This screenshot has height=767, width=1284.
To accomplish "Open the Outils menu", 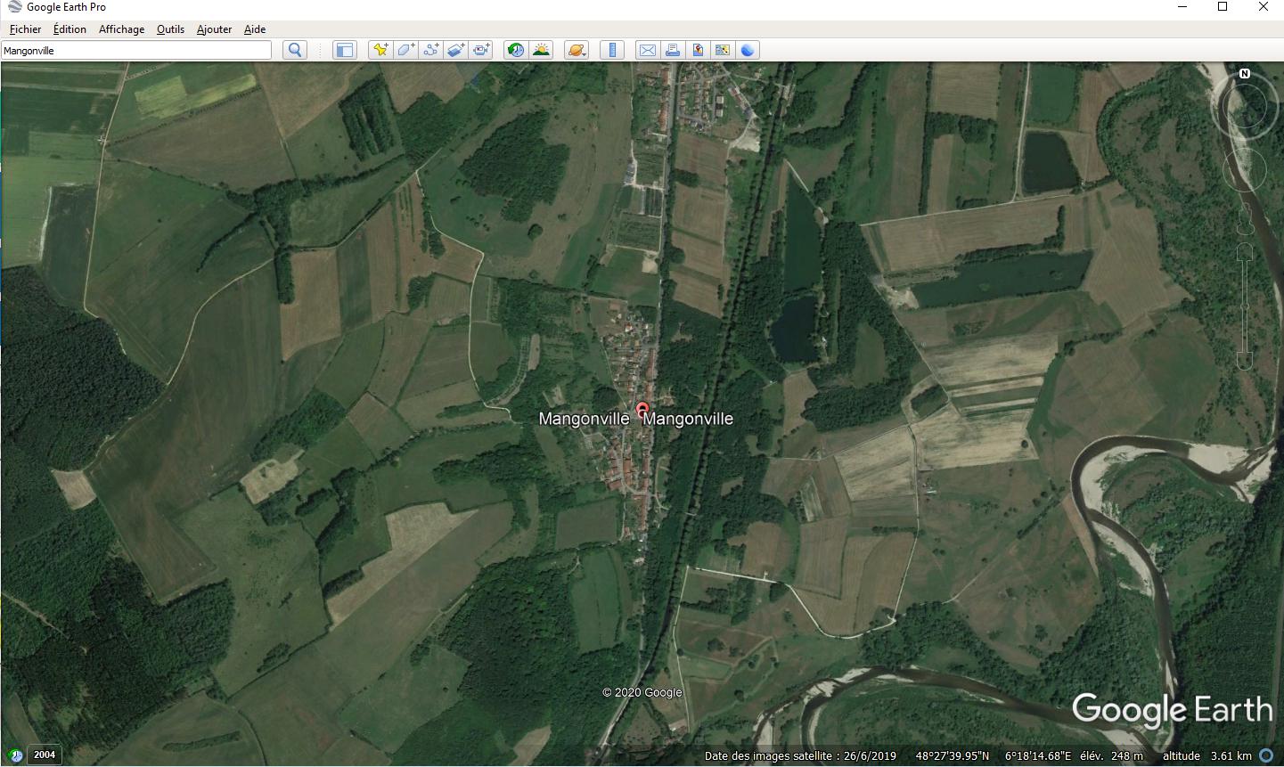I will point(170,29).
